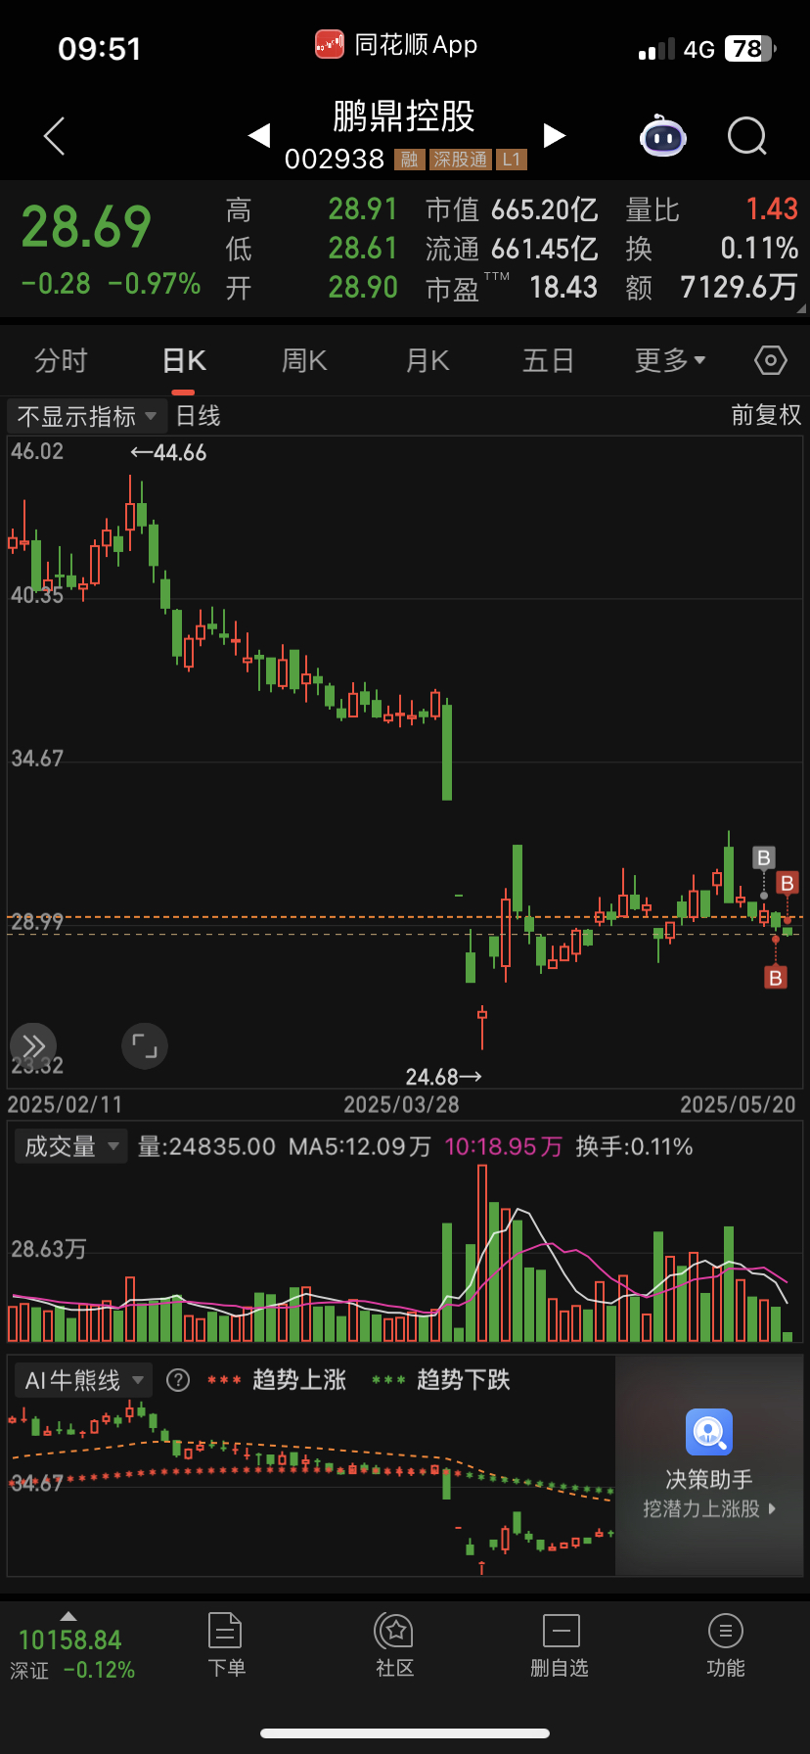
Task: Tap the long green candlestick drop
Action: click(x=447, y=752)
